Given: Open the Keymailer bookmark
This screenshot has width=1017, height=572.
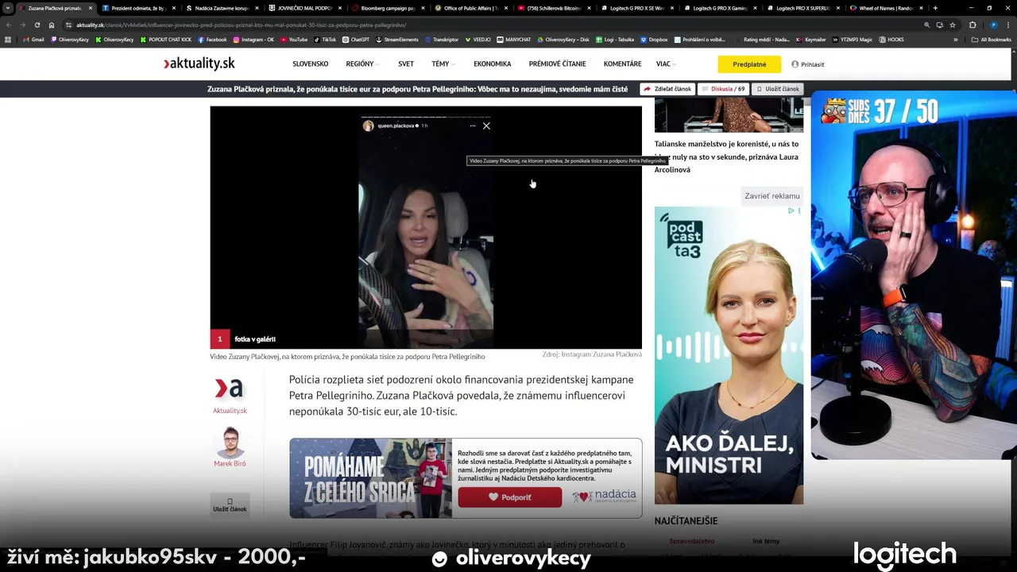Looking at the screenshot, I should coord(810,40).
